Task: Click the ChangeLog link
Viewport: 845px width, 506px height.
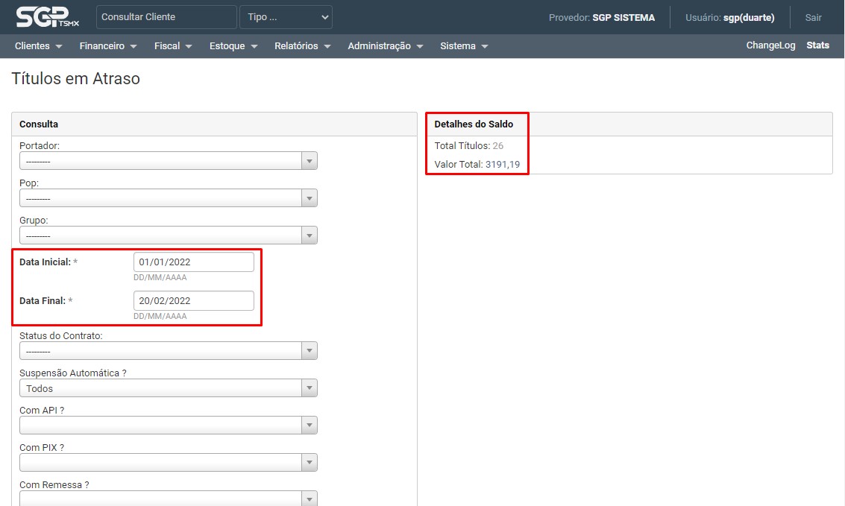Action: tap(770, 45)
